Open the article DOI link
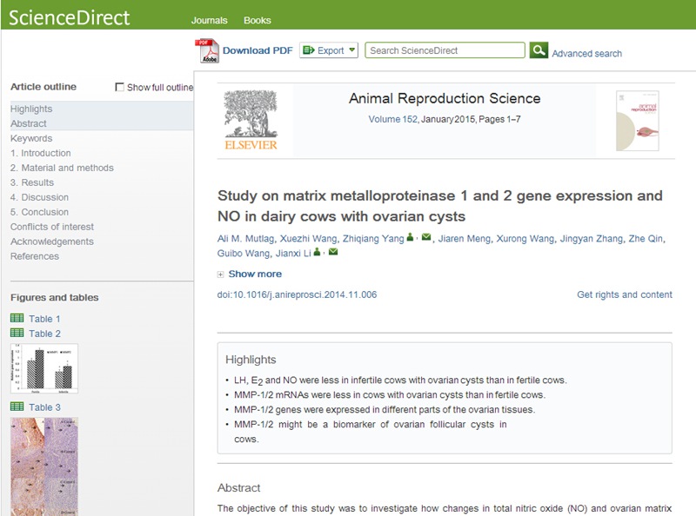 [297, 294]
